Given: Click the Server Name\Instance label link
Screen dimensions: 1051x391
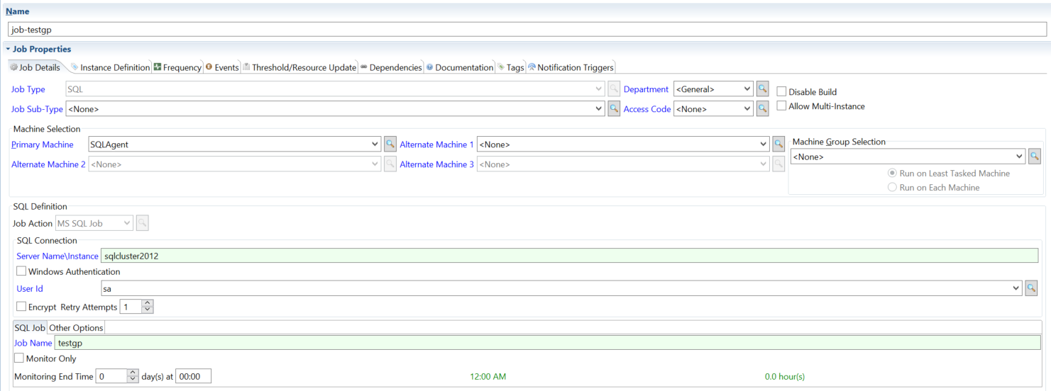Looking at the screenshot, I should (x=57, y=256).
